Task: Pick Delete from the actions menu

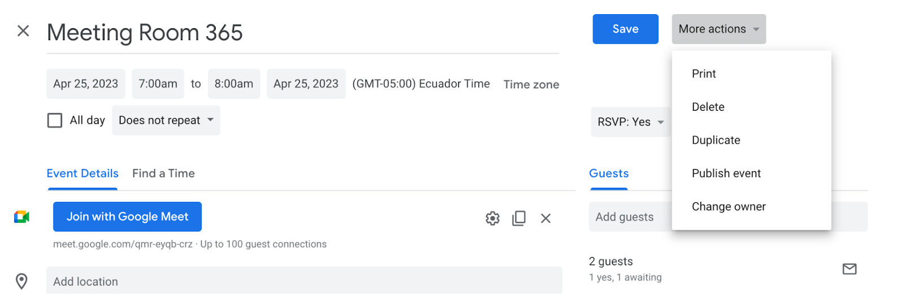Action: [x=708, y=107]
